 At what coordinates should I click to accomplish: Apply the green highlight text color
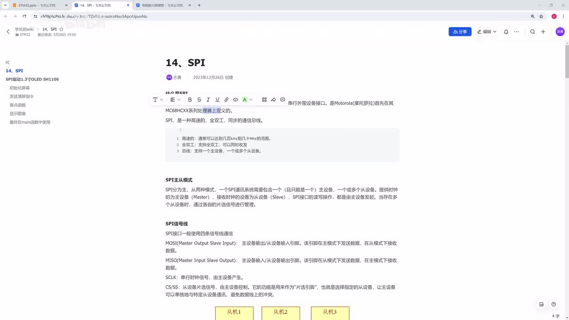click(244, 100)
